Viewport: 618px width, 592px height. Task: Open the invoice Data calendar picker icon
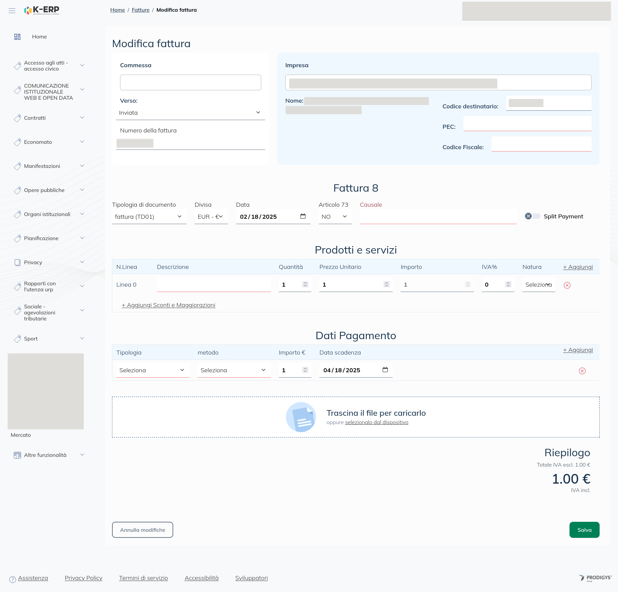coord(303,216)
